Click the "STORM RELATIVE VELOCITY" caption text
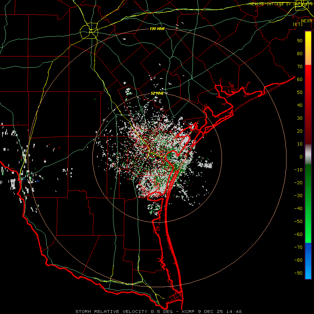314x314 pixels. pyautogui.click(x=111, y=312)
